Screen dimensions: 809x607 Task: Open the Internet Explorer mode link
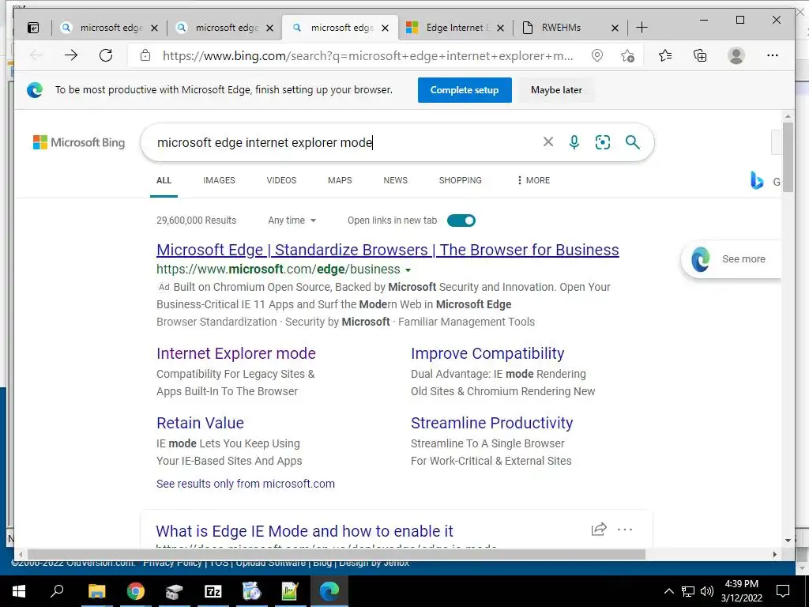coord(235,353)
